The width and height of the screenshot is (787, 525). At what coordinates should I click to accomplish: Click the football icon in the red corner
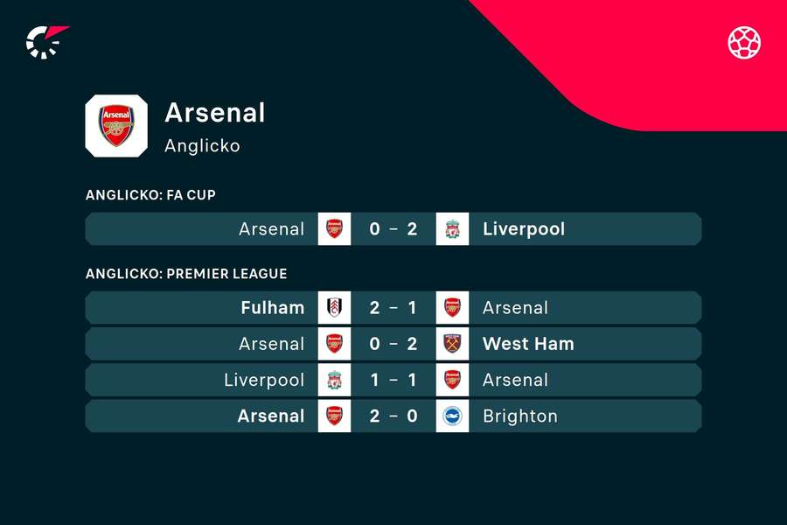tap(744, 43)
